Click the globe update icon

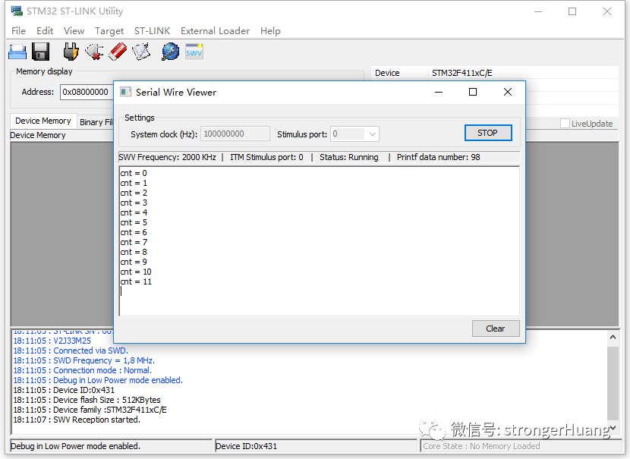(x=170, y=52)
